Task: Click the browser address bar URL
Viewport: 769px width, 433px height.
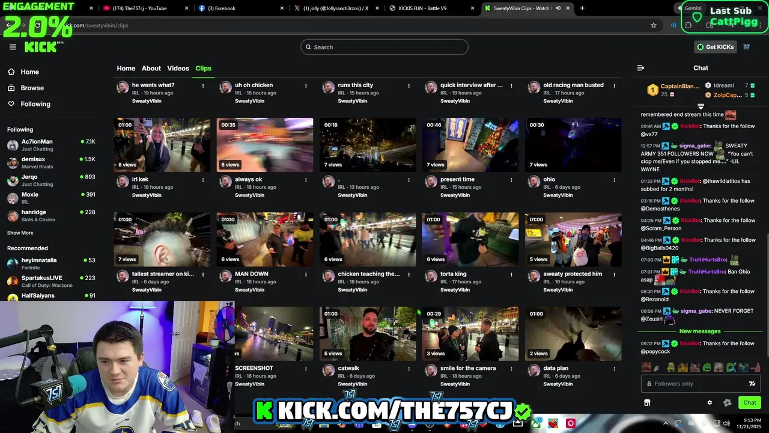Action: (96, 25)
